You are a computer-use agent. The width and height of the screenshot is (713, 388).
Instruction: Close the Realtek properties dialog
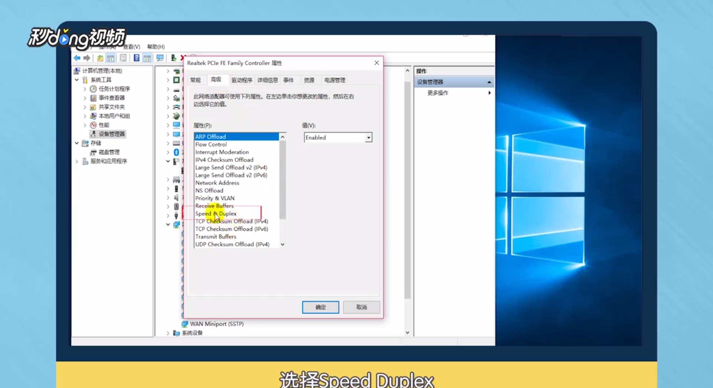coord(377,63)
